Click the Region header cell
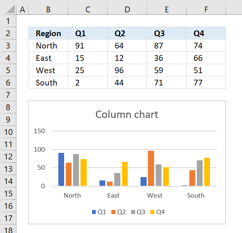 point(48,33)
